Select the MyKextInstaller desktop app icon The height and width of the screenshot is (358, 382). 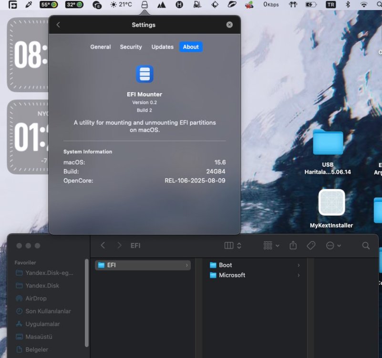pos(331,202)
